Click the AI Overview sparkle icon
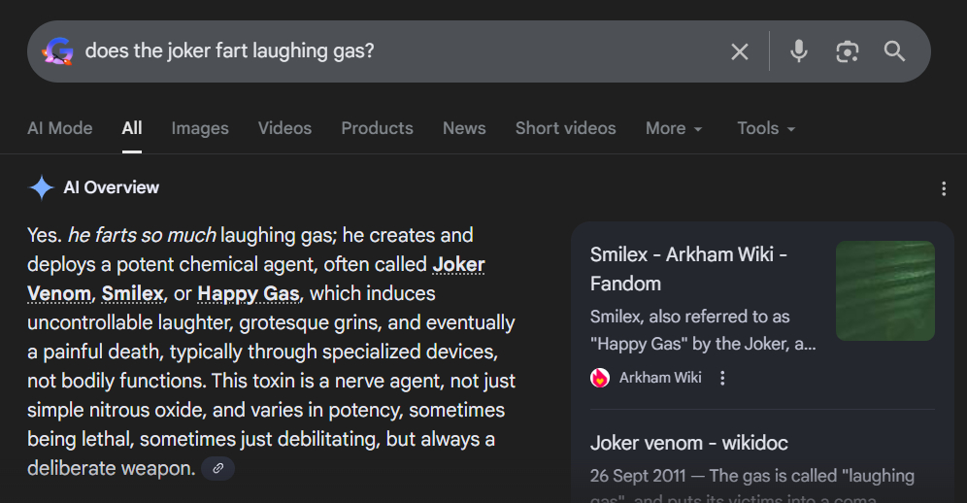The width and height of the screenshot is (967, 503). point(41,187)
